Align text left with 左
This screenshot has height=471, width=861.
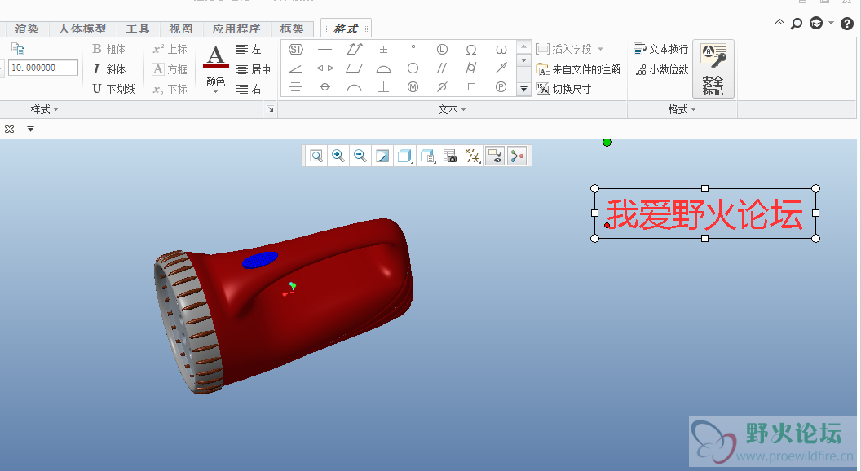(249, 49)
